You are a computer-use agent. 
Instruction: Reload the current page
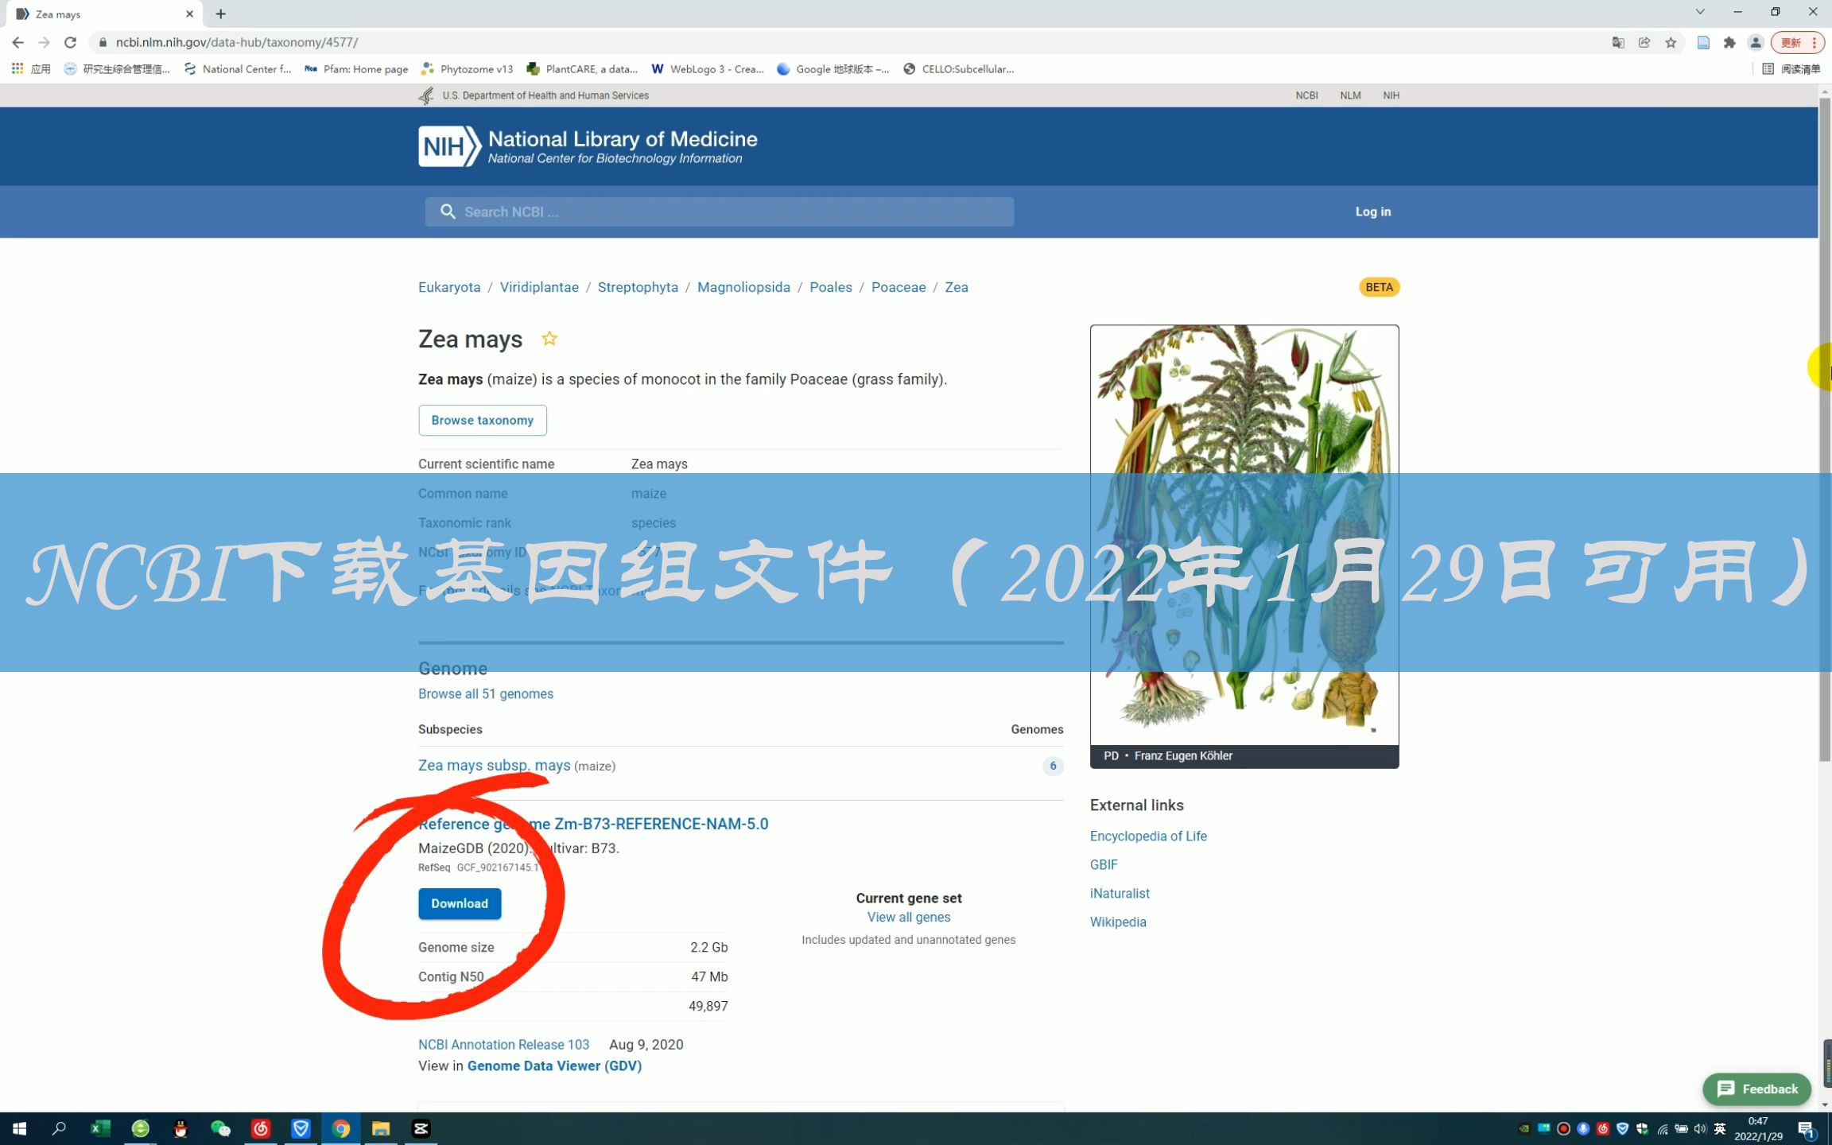tap(71, 43)
